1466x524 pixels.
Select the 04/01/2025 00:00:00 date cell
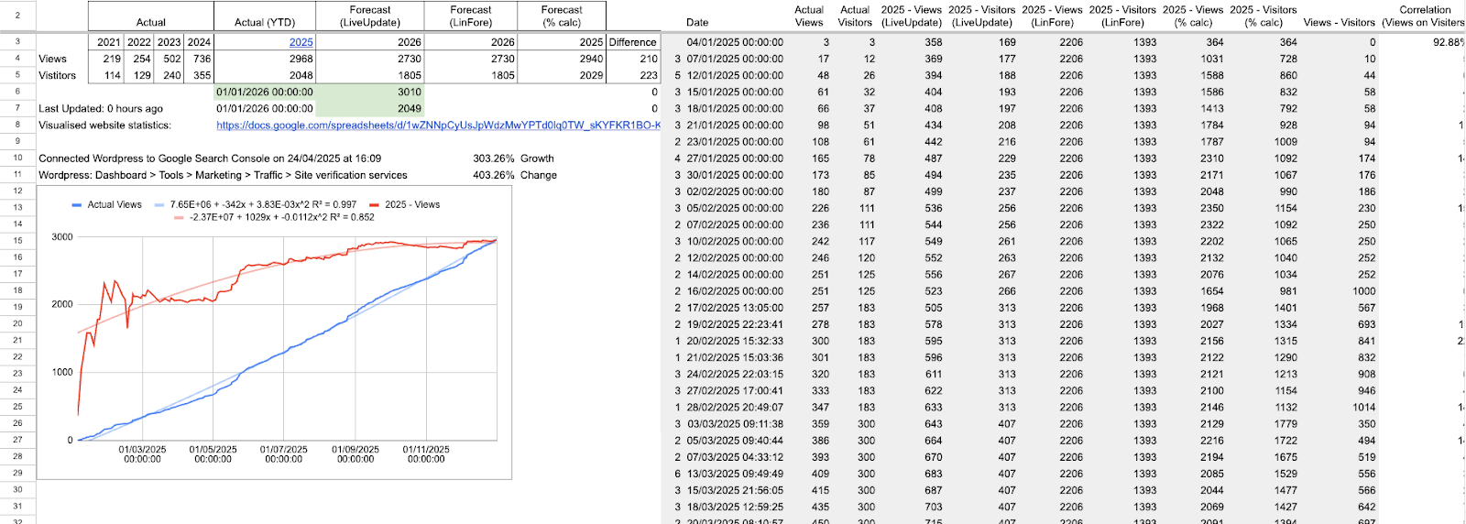click(734, 42)
